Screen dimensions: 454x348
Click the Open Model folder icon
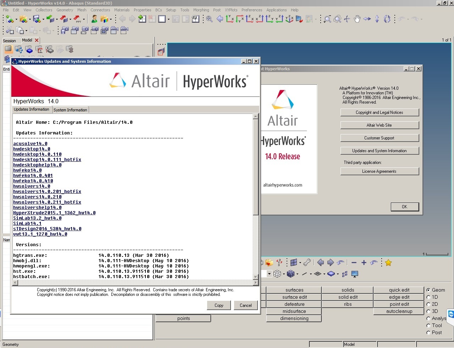23,19
